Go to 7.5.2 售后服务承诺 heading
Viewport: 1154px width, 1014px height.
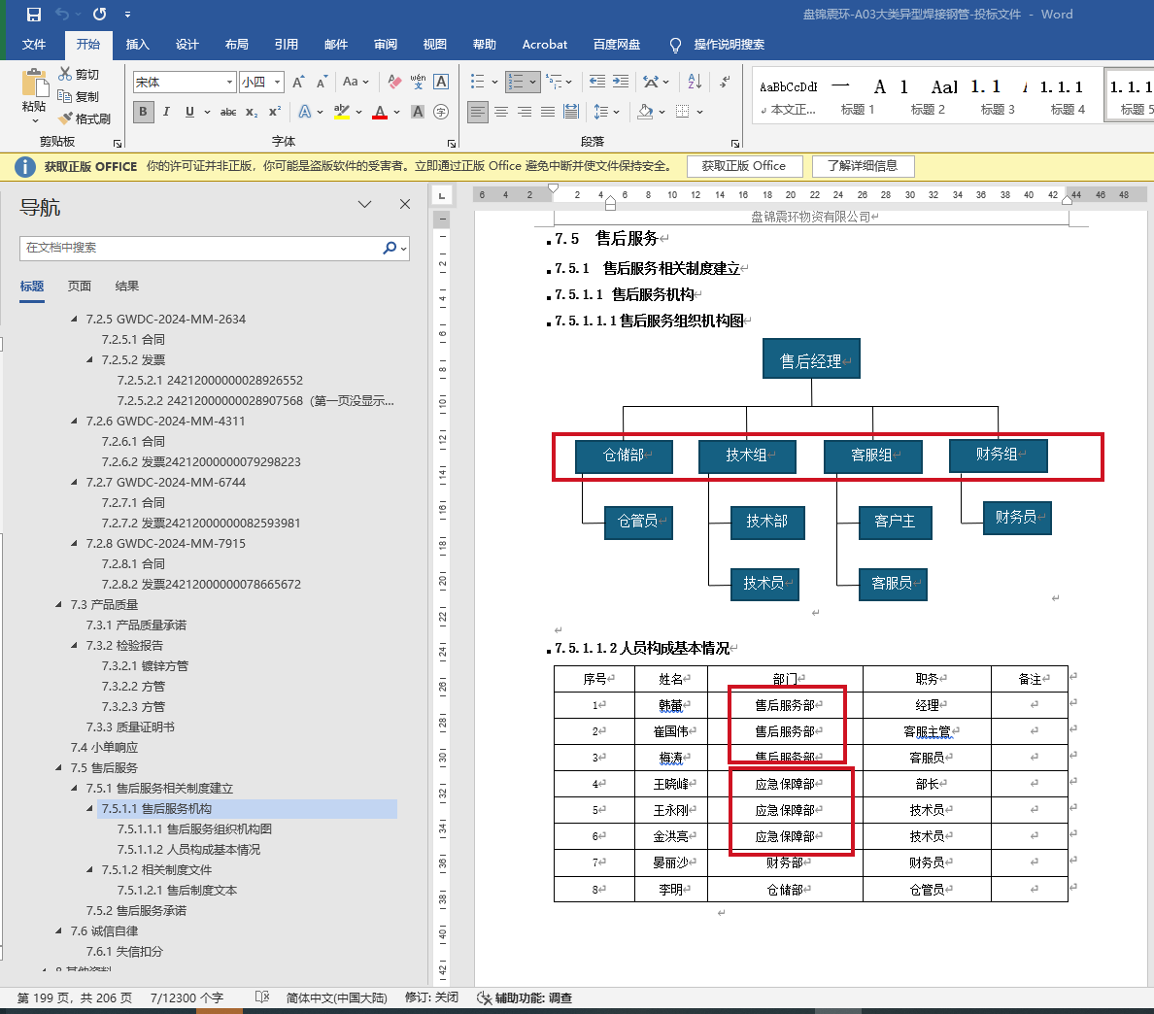(136, 910)
